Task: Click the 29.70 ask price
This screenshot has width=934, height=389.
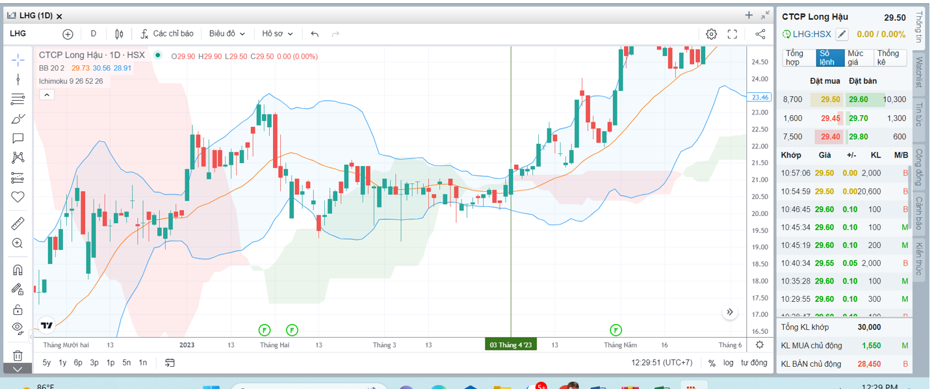Action: tap(859, 118)
